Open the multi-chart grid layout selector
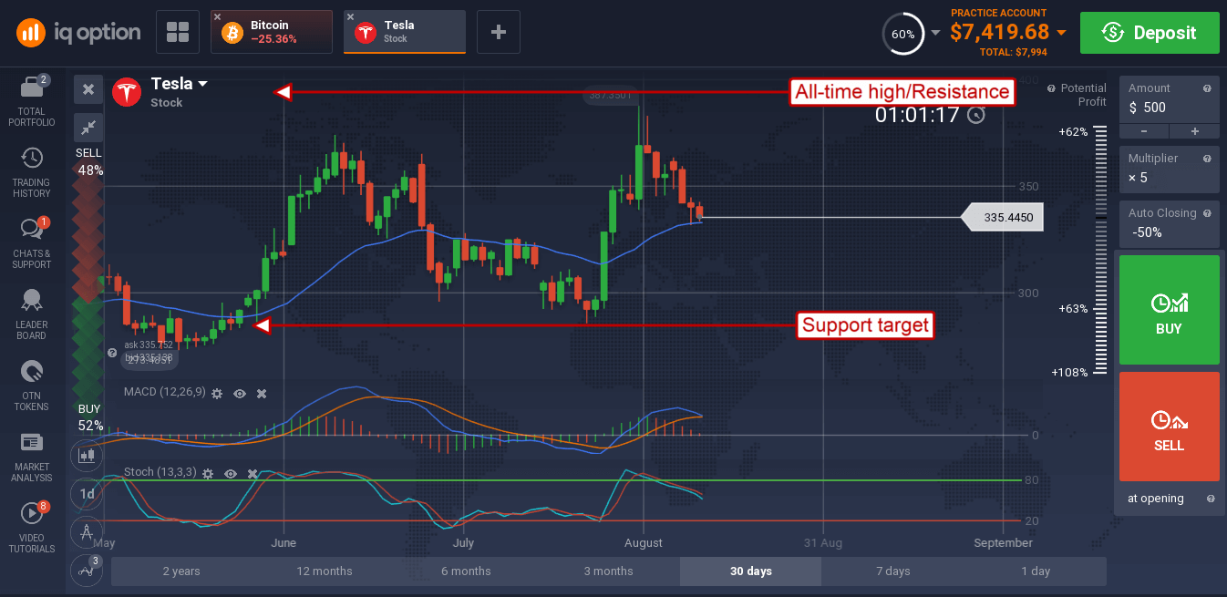 click(x=178, y=33)
